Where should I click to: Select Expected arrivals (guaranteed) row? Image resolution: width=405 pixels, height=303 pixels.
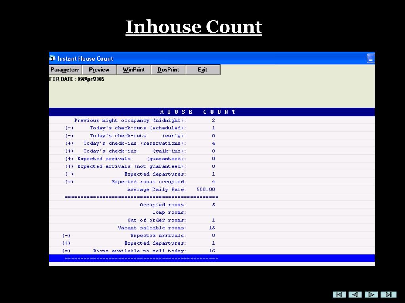point(212,159)
